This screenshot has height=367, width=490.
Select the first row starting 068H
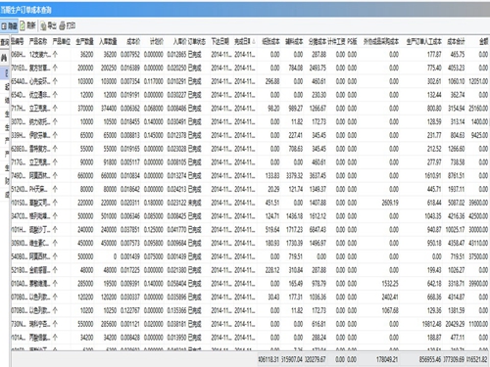click(x=250, y=54)
